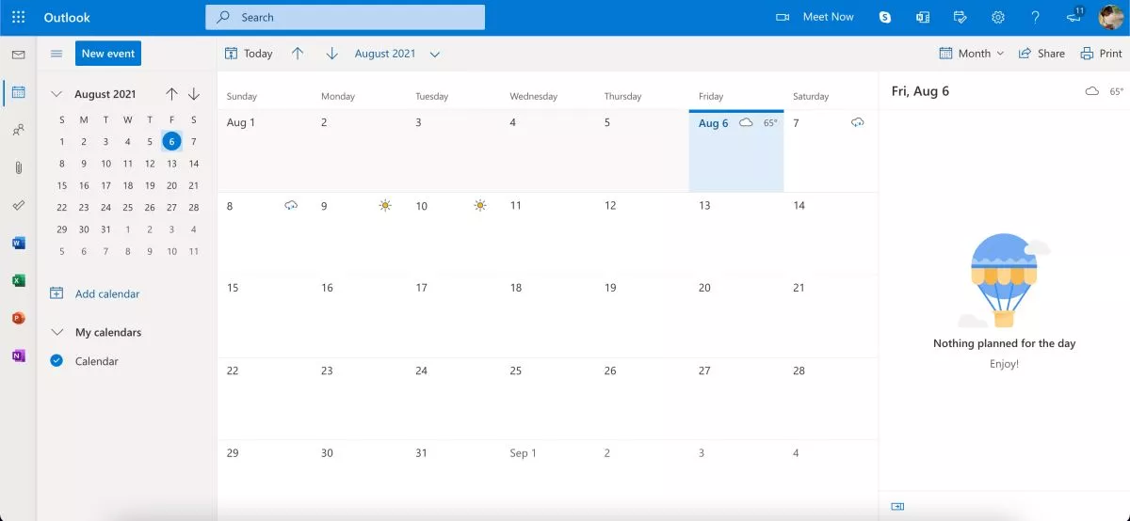Screen dimensions: 1130x521
Task: Click the 65° temperature on Aug 6 cell
Action: coord(770,123)
